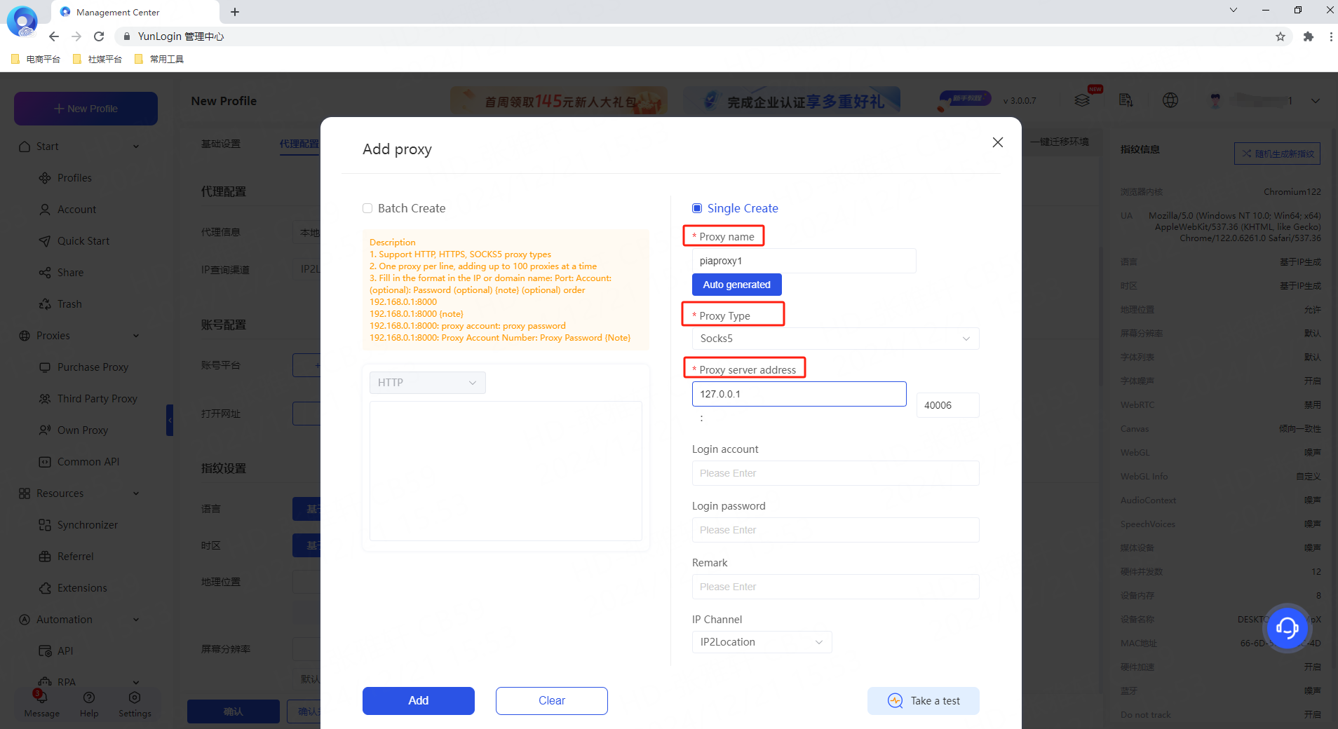Open the HTTP protocol dropdown
The width and height of the screenshot is (1338, 729).
click(x=427, y=383)
